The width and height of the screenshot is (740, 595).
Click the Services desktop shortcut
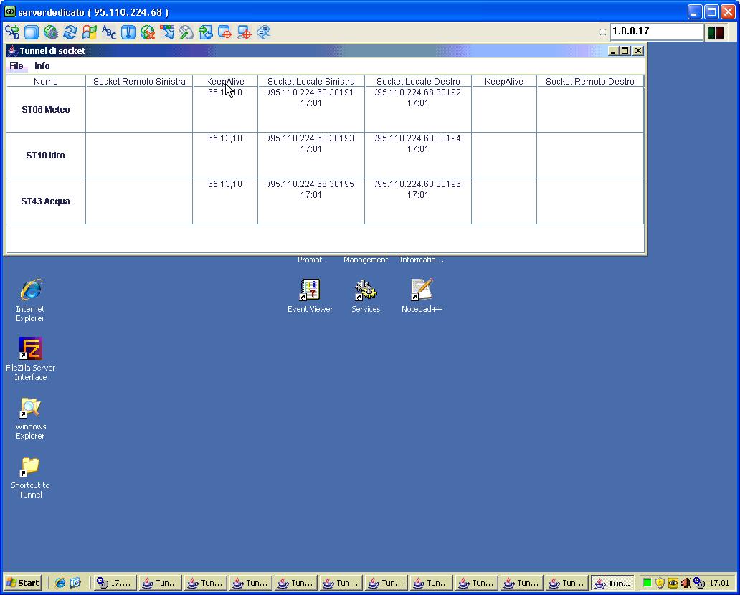366,295
